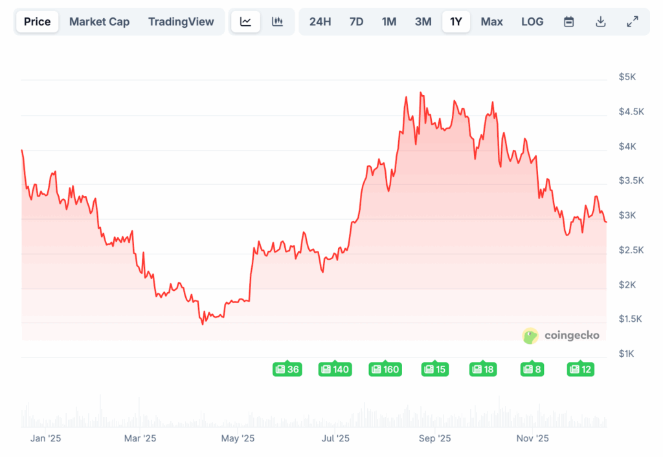Image resolution: width=663 pixels, height=457 pixels.
Task: Switch to the line chart view icon
Action: pos(245,21)
